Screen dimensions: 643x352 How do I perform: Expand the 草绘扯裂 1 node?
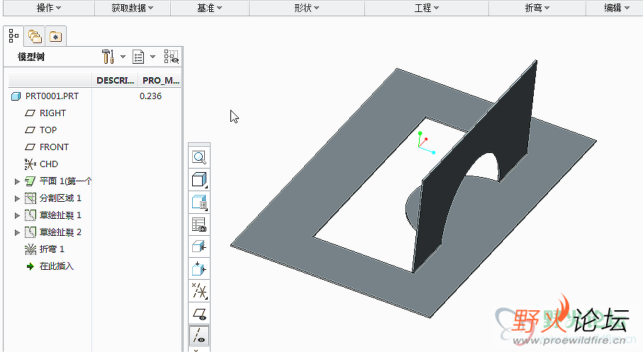[x=17, y=215]
